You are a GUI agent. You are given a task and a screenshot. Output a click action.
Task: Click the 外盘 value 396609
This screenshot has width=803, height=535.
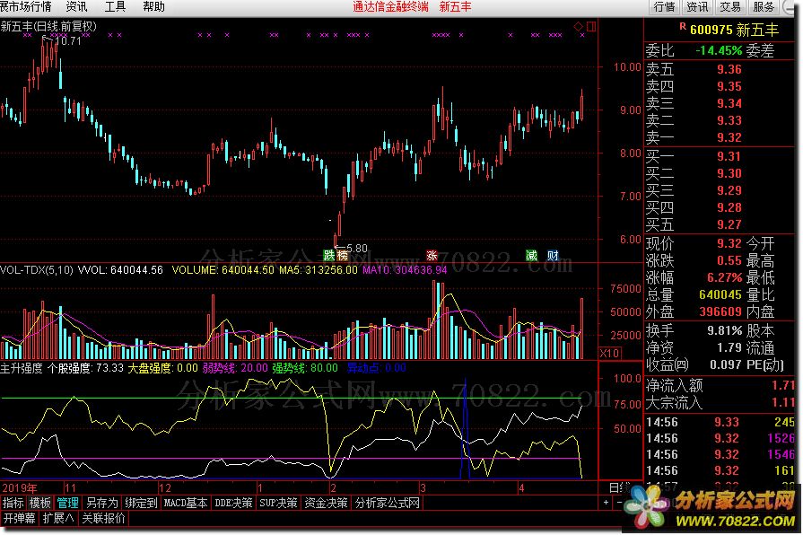tap(720, 311)
